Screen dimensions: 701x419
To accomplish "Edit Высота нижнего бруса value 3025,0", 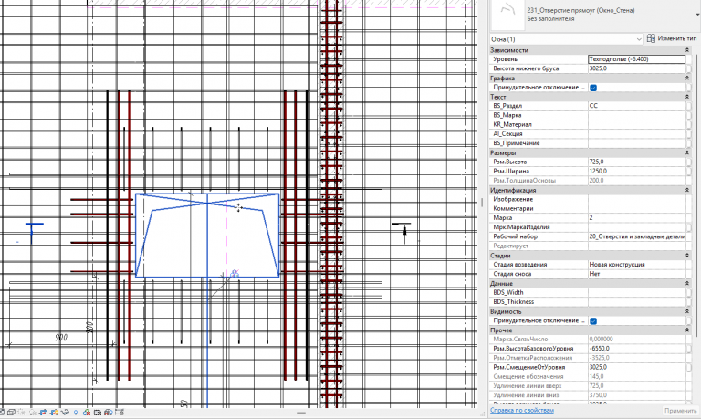I will (636, 68).
